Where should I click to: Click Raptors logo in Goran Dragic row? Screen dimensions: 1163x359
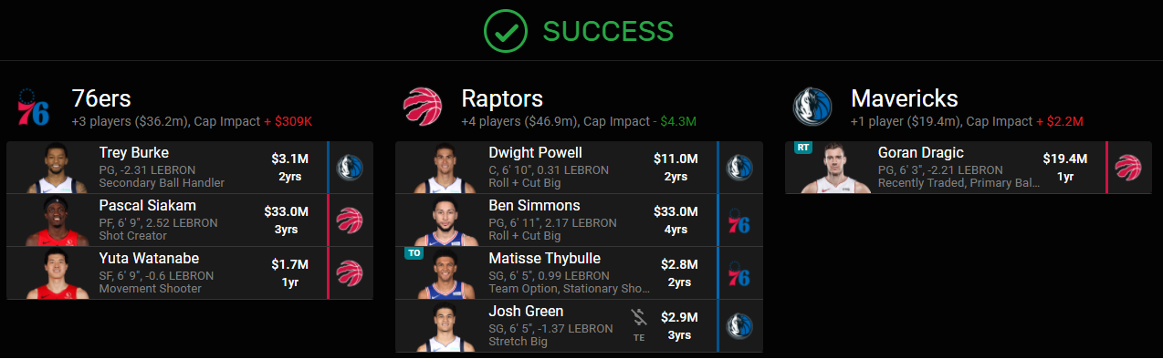(1129, 168)
